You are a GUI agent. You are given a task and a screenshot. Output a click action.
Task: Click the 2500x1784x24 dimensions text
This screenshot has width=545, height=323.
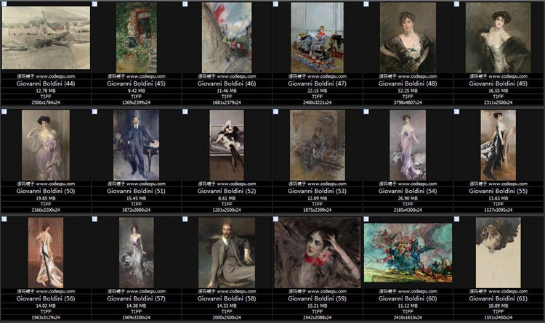pos(46,102)
